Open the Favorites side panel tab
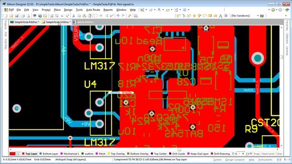This screenshot has height=164, width=292. pyautogui.click(x=287, y=26)
